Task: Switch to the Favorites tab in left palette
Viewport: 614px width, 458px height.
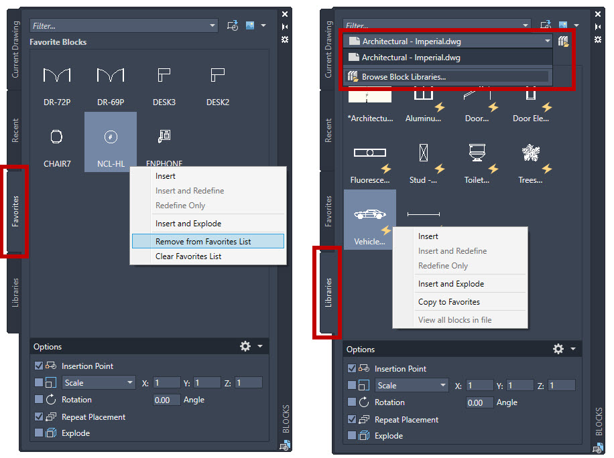Action: point(15,211)
